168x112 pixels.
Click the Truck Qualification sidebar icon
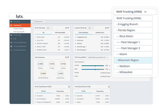pos(11,46)
